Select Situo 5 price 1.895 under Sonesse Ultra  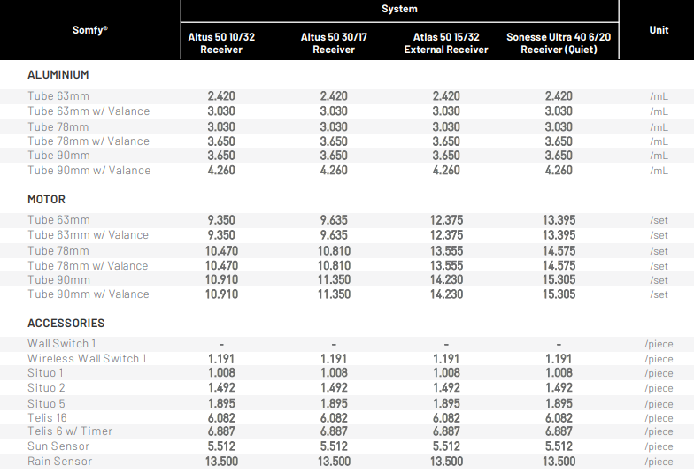(x=559, y=403)
